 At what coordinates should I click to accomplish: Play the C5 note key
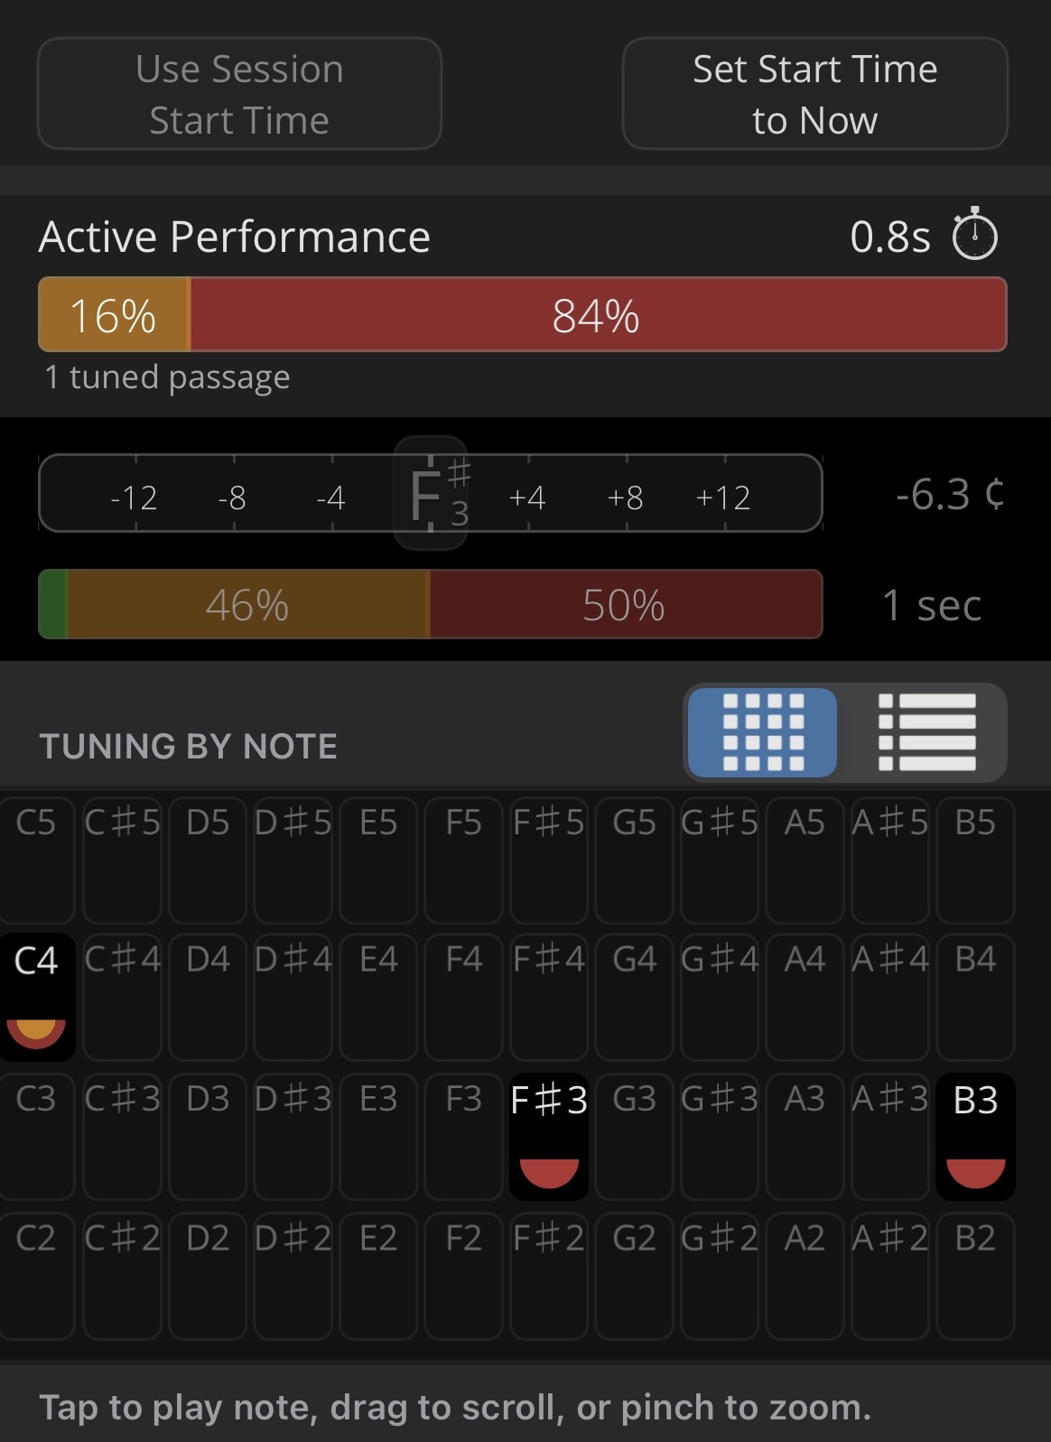[x=36, y=860]
